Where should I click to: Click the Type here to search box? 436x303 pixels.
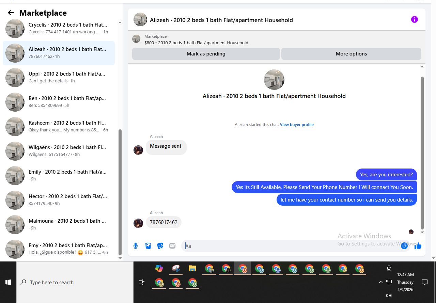pyautogui.click(x=75, y=282)
